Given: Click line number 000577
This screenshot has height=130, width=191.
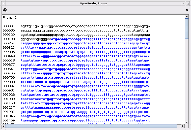Looking at the screenshot, I should (x=9, y=65).
